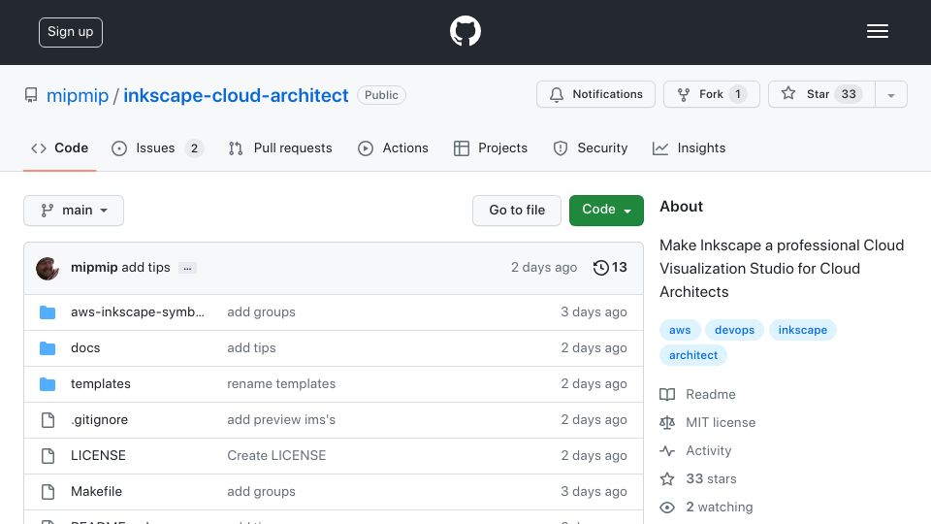Open the green Code dropdown
The height and width of the screenshot is (524, 931).
(x=606, y=211)
